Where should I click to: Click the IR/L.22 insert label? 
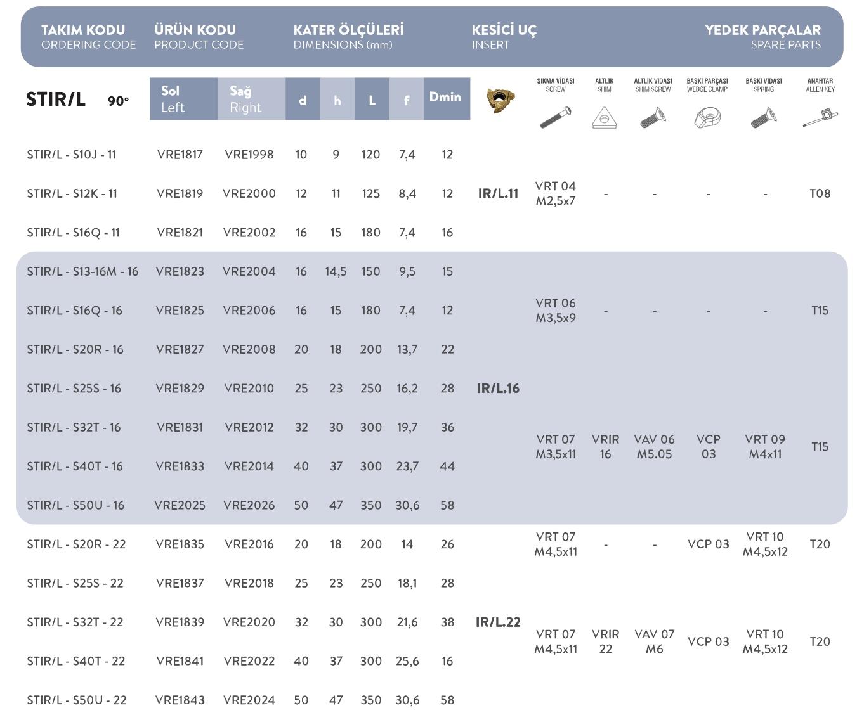(498, 622)
